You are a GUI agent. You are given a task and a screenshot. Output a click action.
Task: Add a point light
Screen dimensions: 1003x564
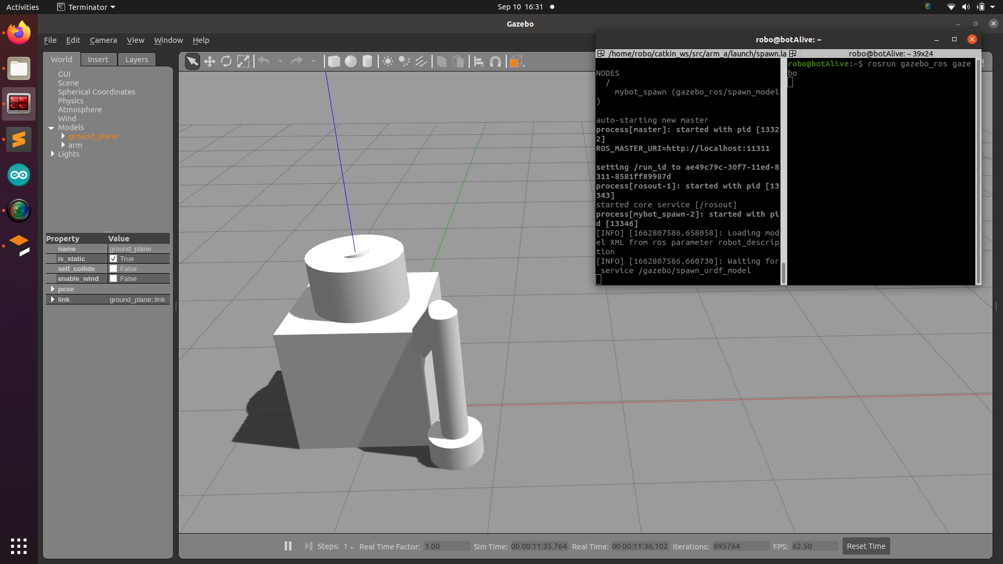click(x=388, y=62)
